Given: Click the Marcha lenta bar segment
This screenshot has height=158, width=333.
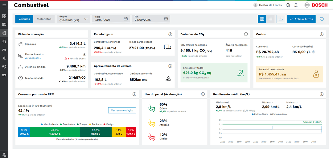Looking at the screenshot, I should (x=24, y=132).
